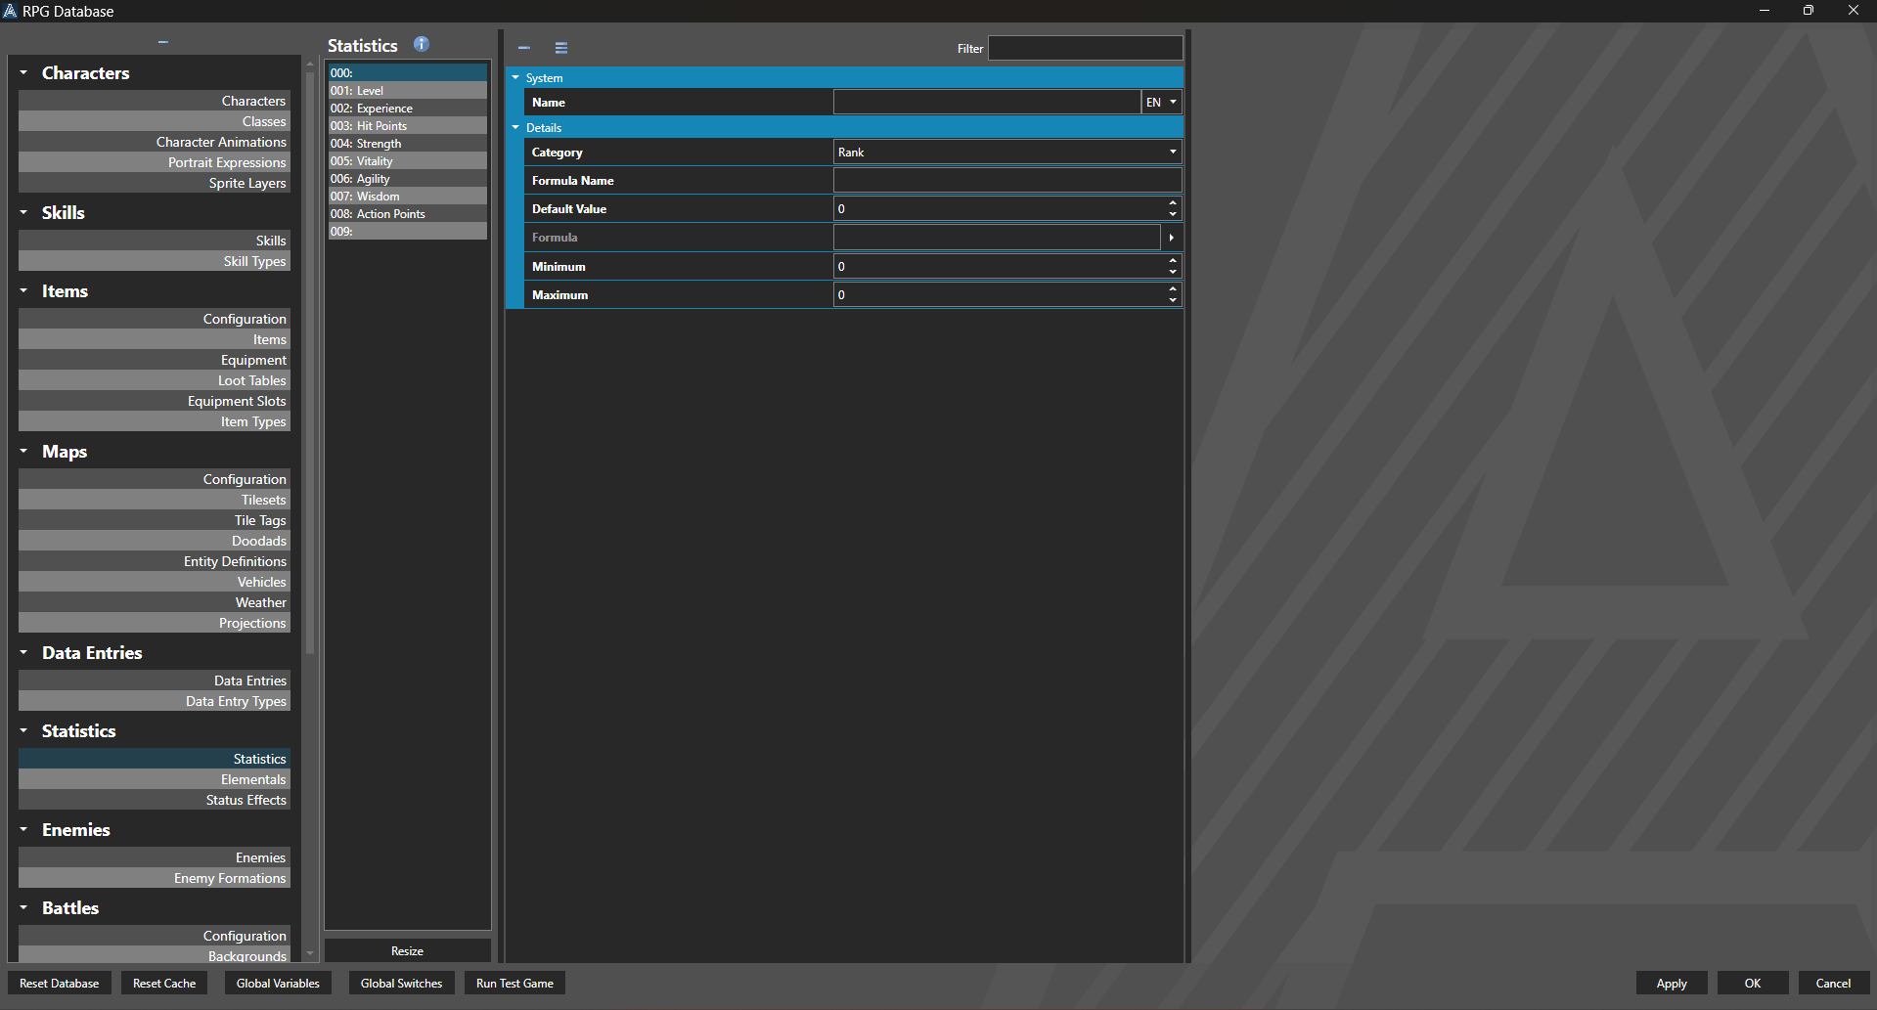Increment Default Value with the up stepper

(1172, 203)
